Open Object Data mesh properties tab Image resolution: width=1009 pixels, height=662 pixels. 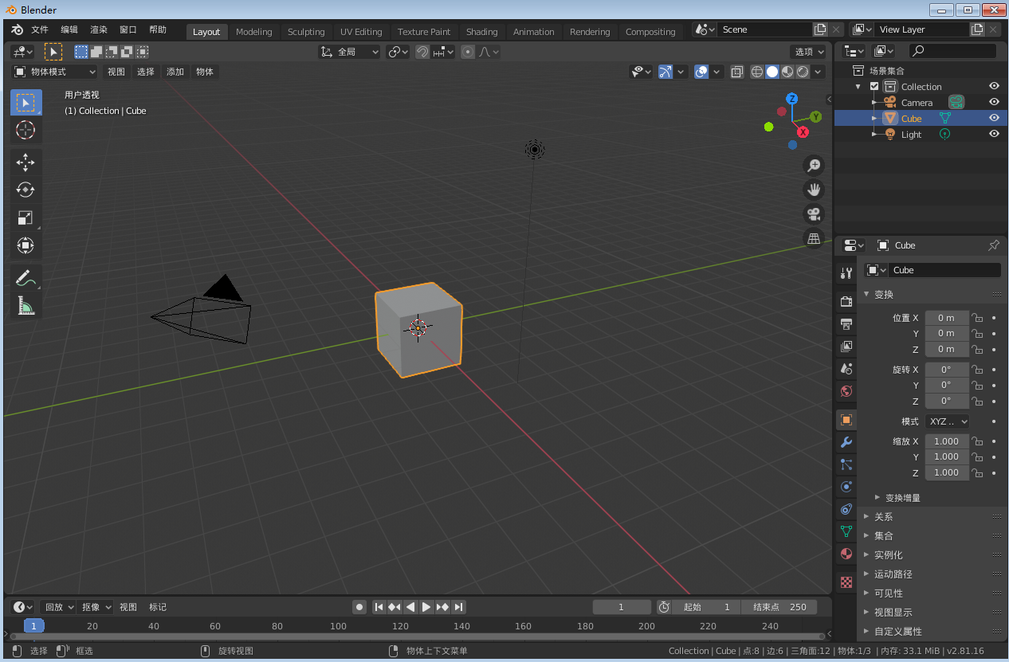click(846, 531)
